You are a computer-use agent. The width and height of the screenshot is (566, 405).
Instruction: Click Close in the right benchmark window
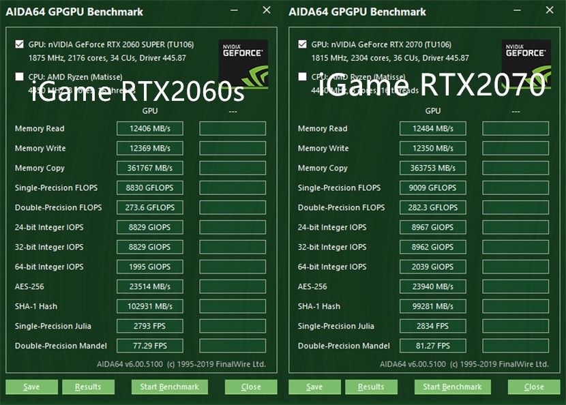533,387
